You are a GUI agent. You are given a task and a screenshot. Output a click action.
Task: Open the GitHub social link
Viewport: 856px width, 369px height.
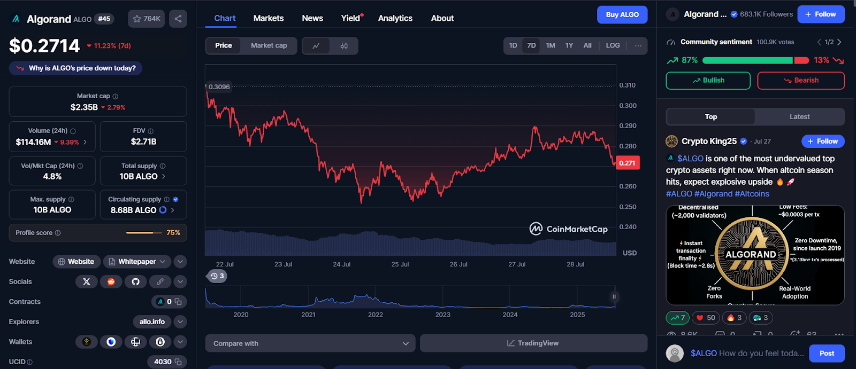[x=136, y=281]
